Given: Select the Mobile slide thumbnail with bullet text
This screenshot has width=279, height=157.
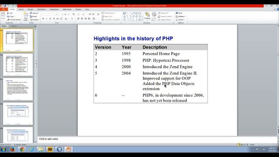Looking at the screenshot, I should point(18,89).
